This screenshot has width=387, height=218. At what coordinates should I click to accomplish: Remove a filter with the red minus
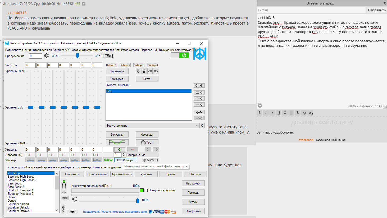pos(133,149)
